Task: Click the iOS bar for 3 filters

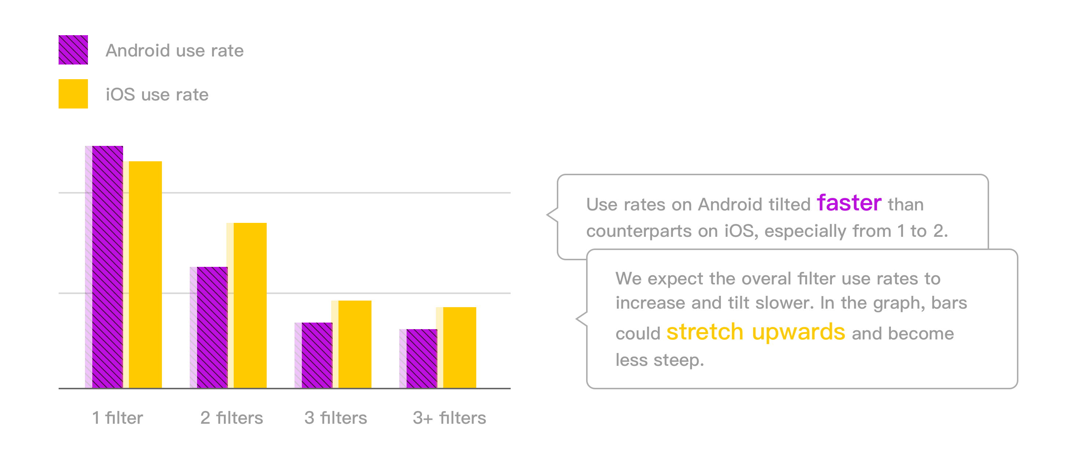Action: (x=355, y=344)
